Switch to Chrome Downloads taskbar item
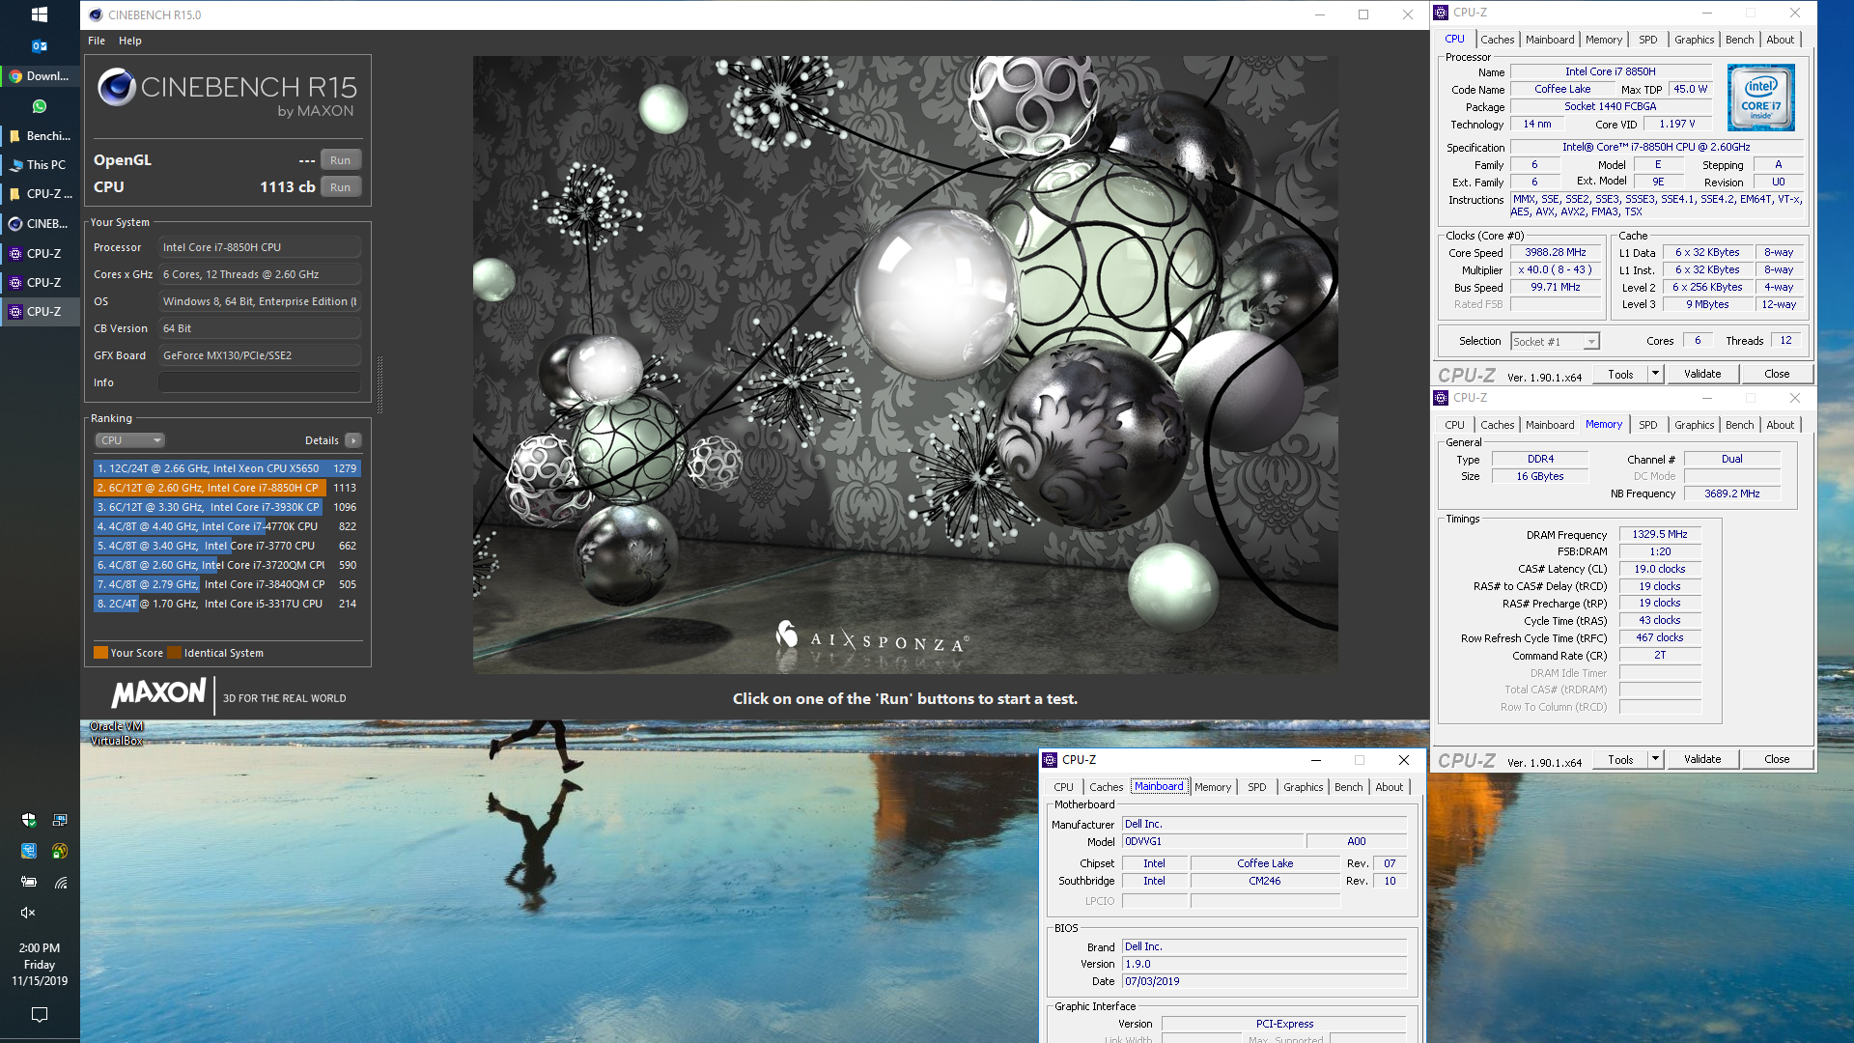Screen dimensions: 1854x1043 [x=40, y=76]
